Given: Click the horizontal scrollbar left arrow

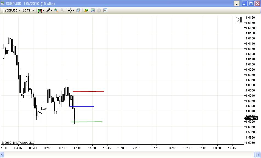Looking at the screenshot, I should pos(2,155).
